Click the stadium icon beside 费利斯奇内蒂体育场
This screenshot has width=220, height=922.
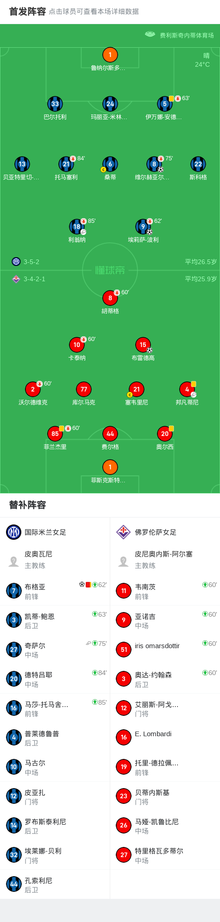[150, 34]
